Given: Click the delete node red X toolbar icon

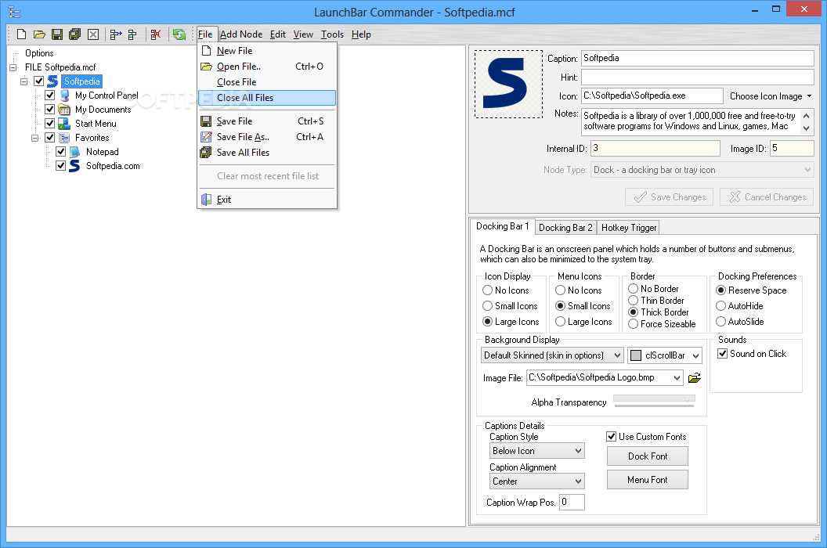Looking at the screenshot, I should [x=156, y=34].
